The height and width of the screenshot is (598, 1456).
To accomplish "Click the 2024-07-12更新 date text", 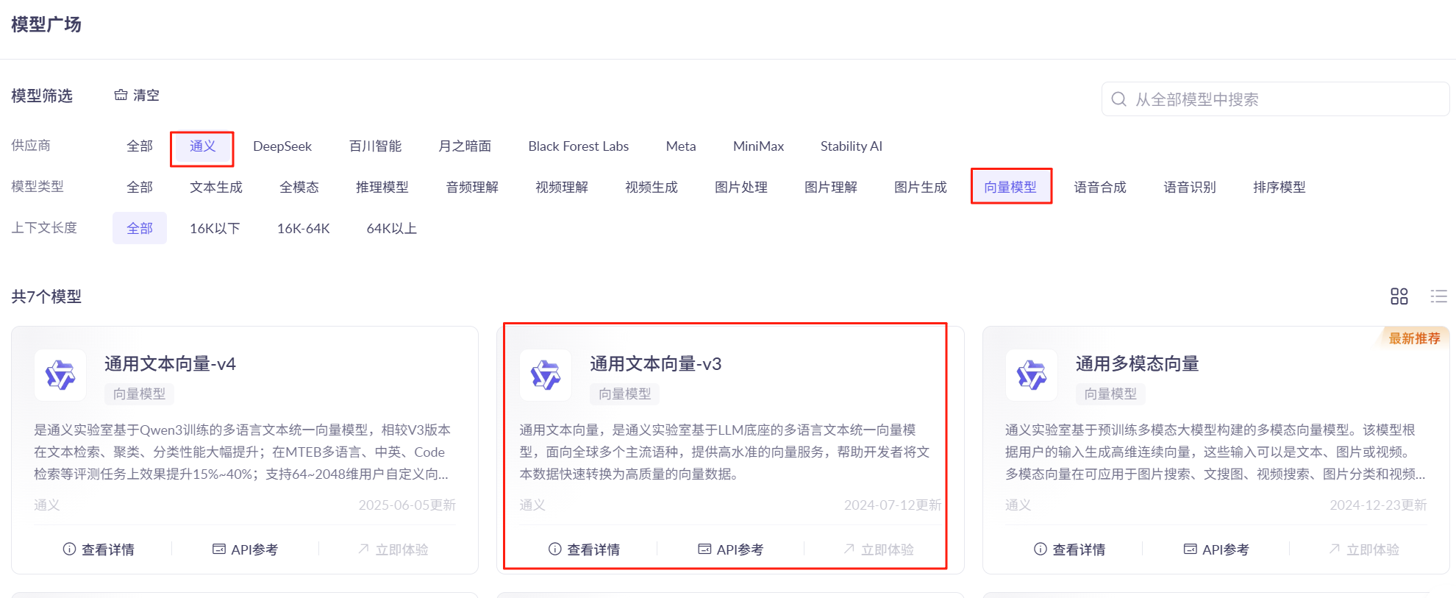I will 893,505.
